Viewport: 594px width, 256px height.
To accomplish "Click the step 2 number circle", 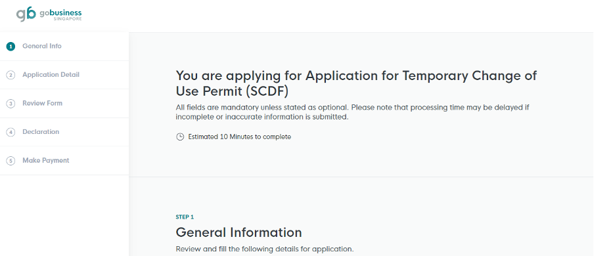I will coord(11,75).
